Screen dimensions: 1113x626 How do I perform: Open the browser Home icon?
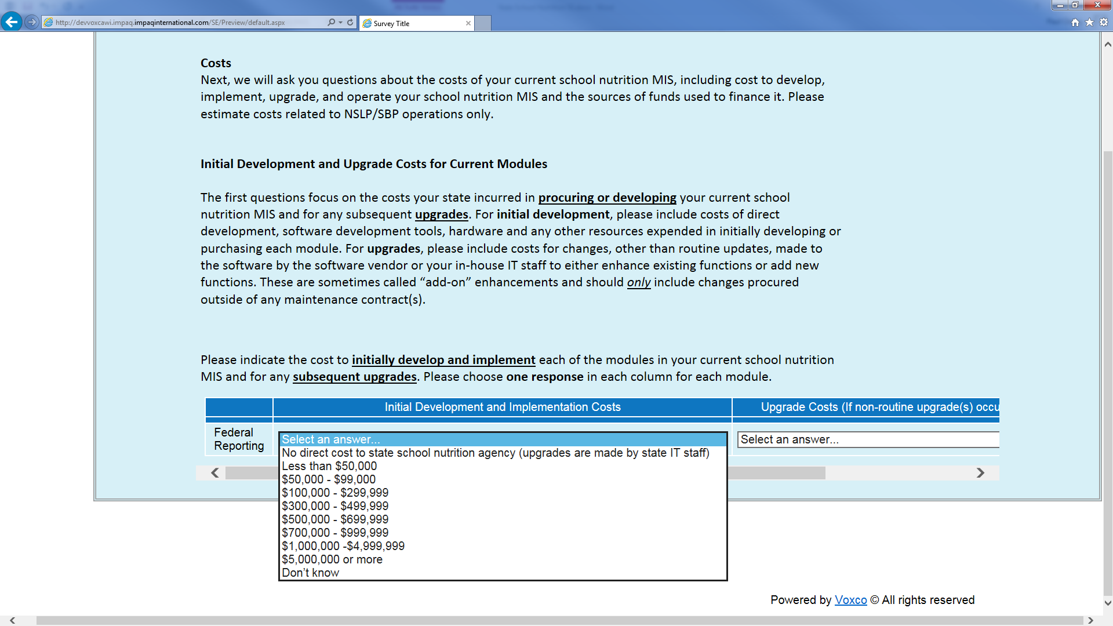tap(1075, 22)
